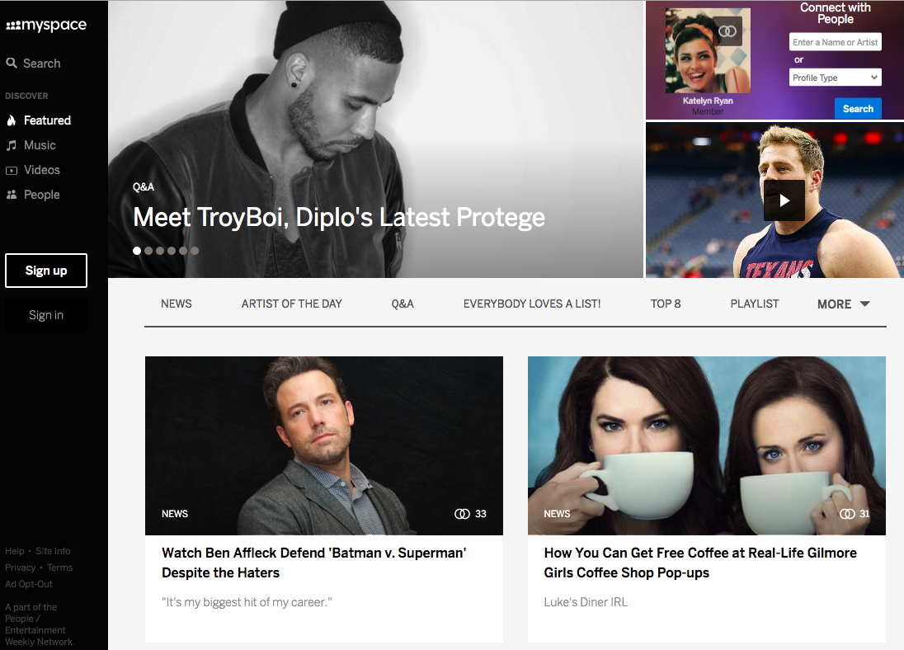The height and width of the screenshot is (650, 904).
Task: Open the Site Info link
Action: coord(53,551)
